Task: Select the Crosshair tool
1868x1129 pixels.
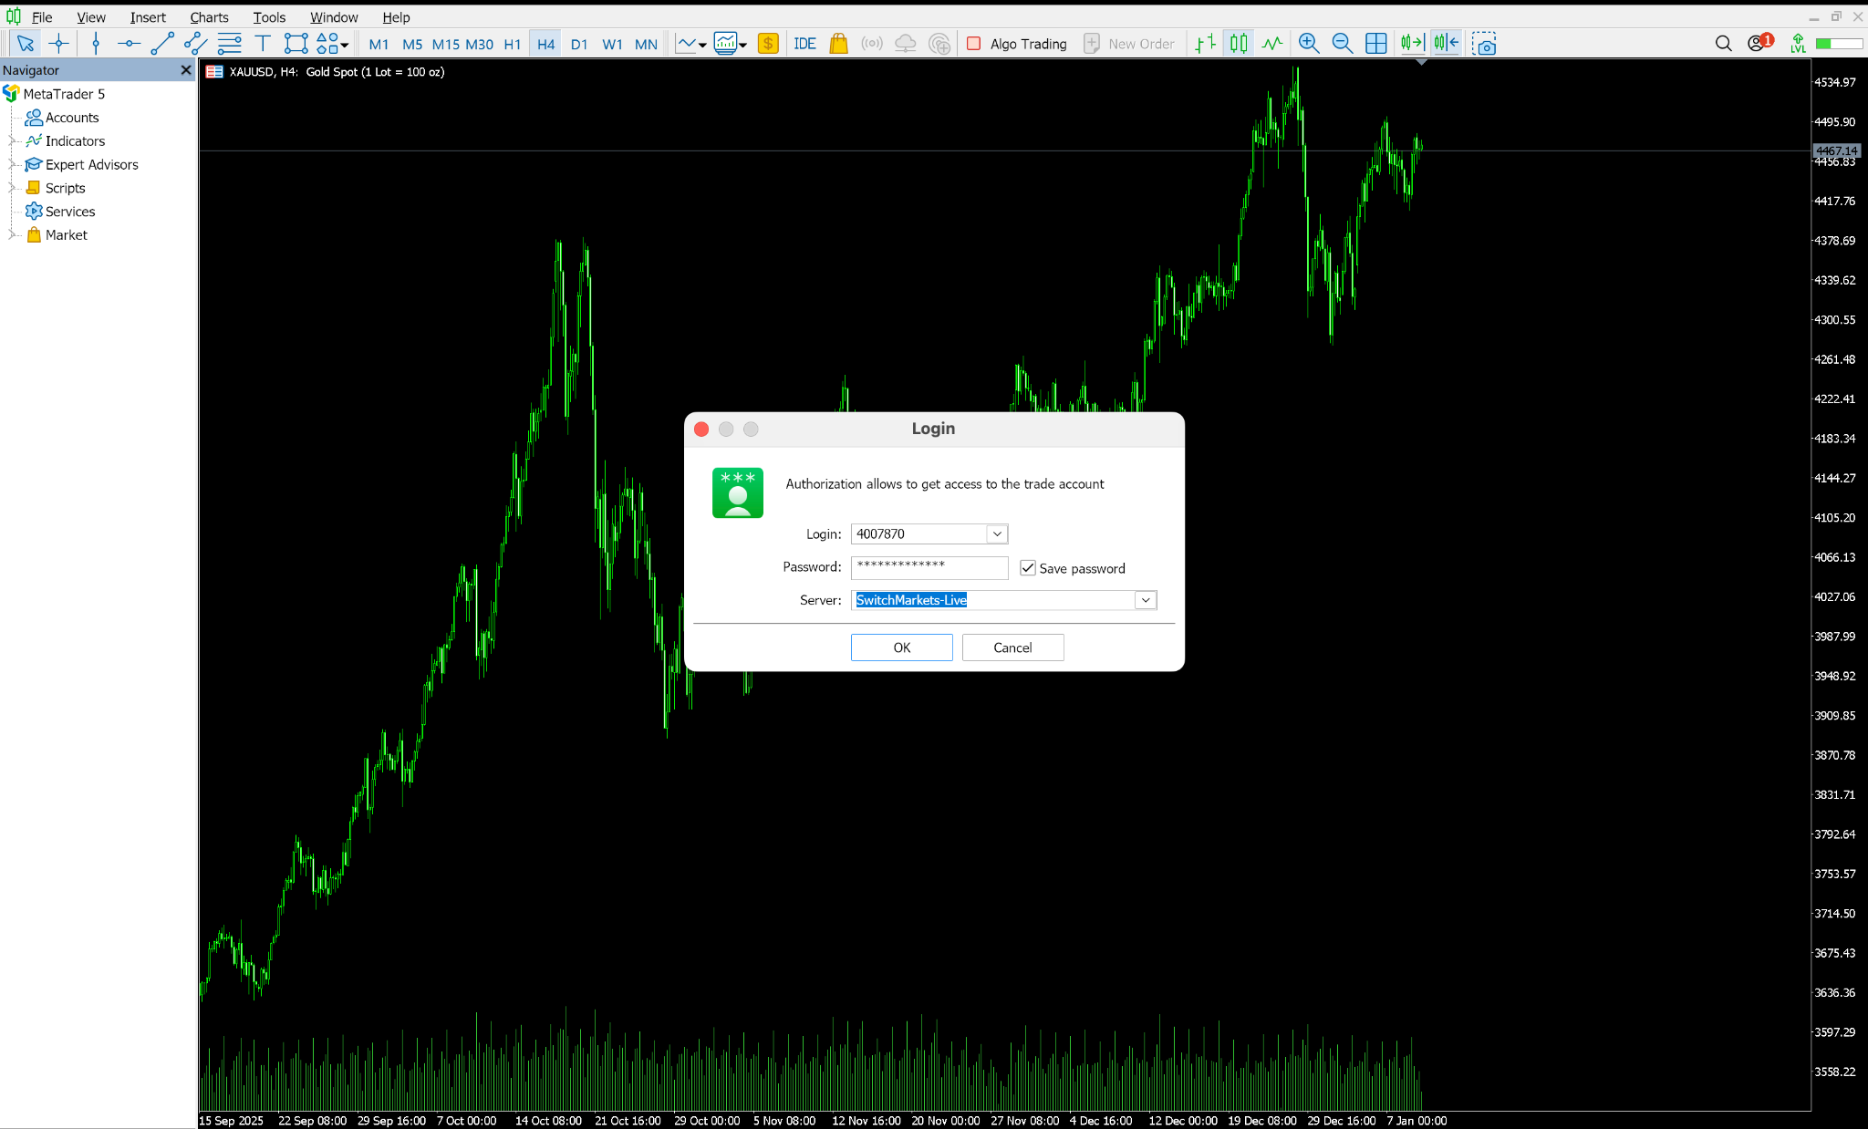Action: coord(58,43)
